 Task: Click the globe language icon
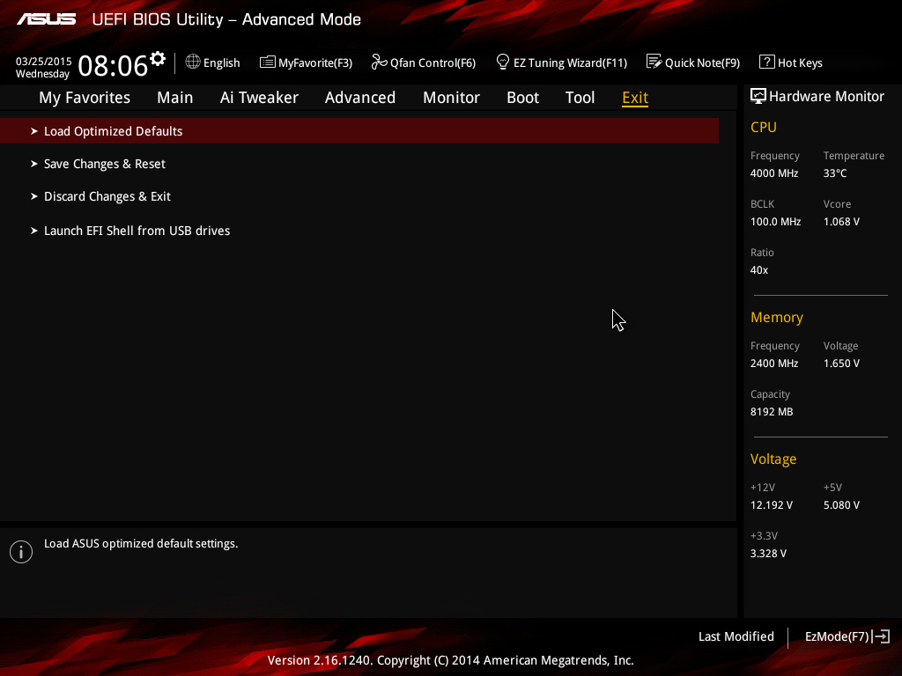point(193,62)
